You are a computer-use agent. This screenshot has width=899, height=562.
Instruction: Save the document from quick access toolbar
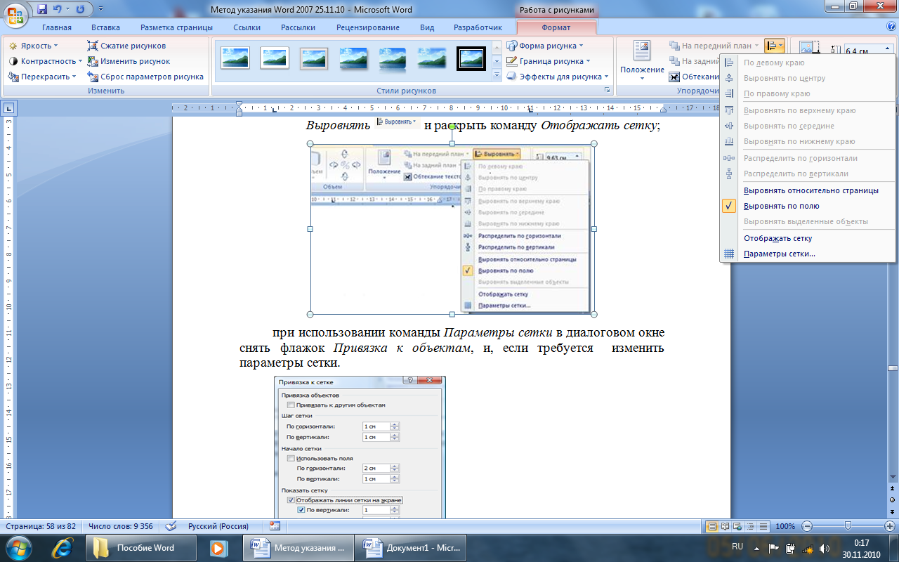(x=42, y=9)
